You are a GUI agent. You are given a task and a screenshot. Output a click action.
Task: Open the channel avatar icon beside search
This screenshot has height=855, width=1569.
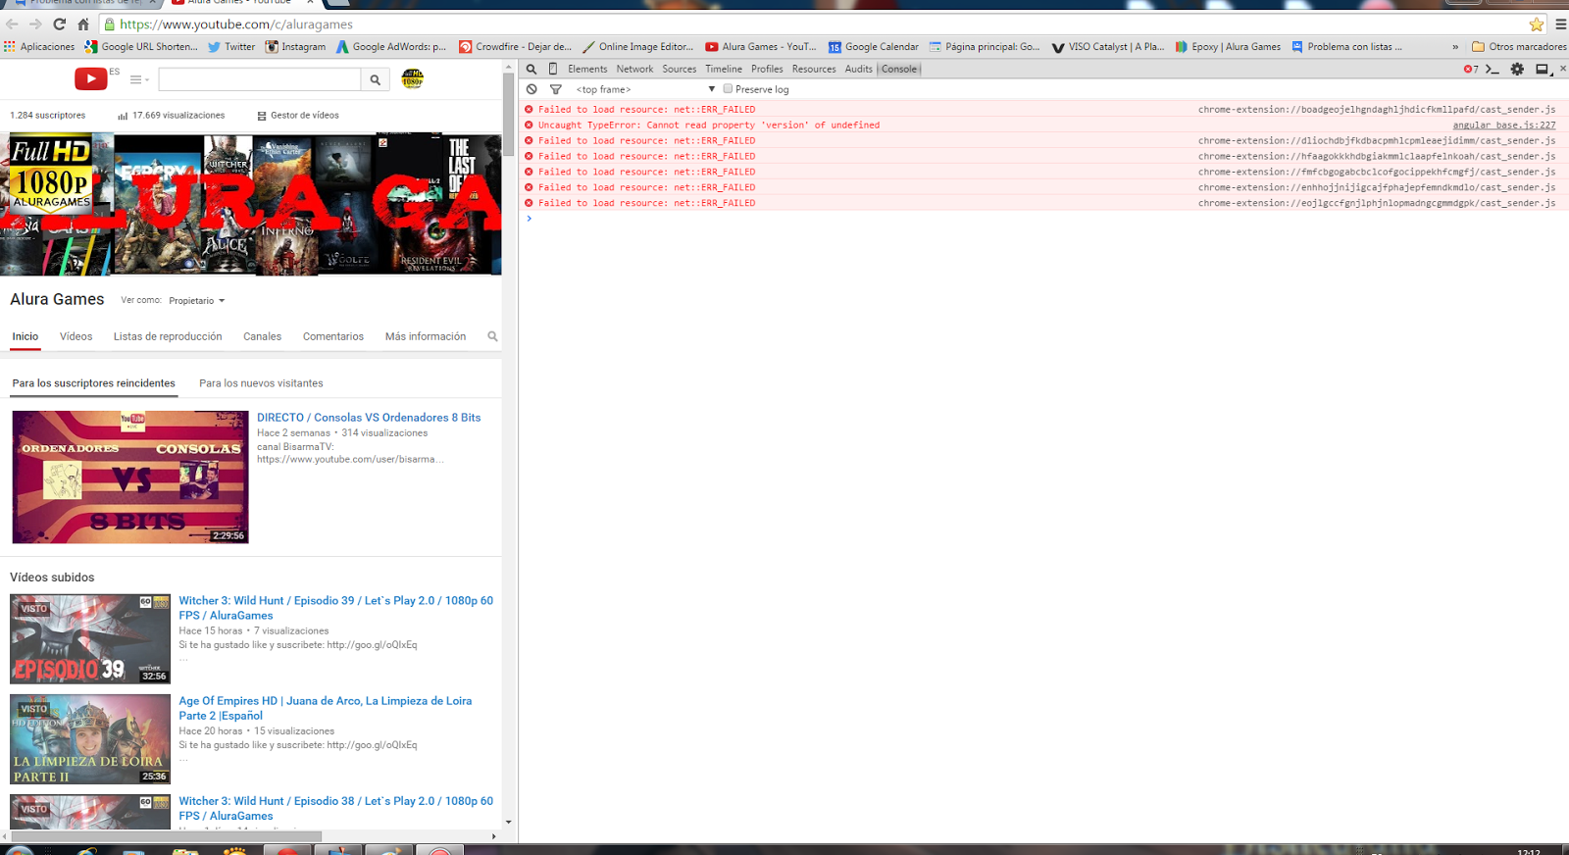(413, 78)
